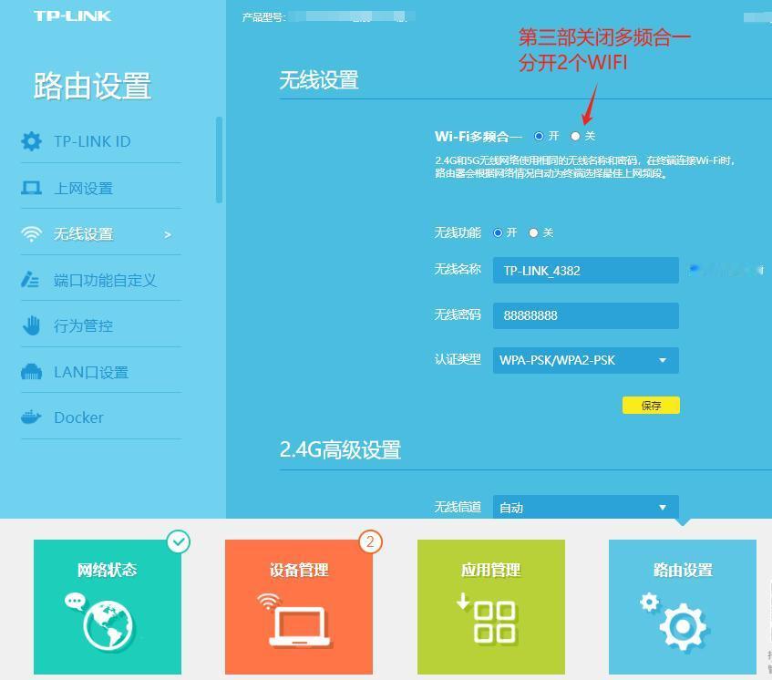Click the 产品型号 label at top
The image size is (772, 680).
[263, 17]
